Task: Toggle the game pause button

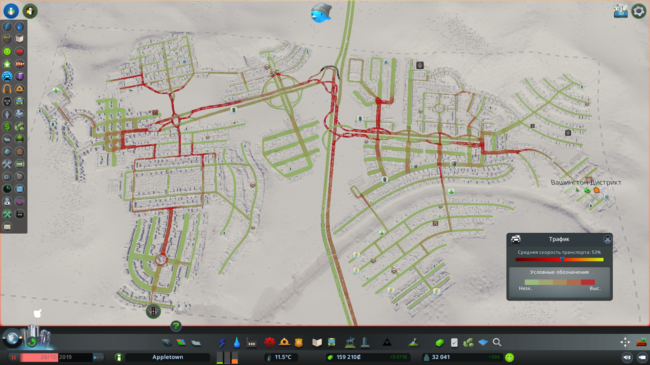Action: tap(14, 357)
